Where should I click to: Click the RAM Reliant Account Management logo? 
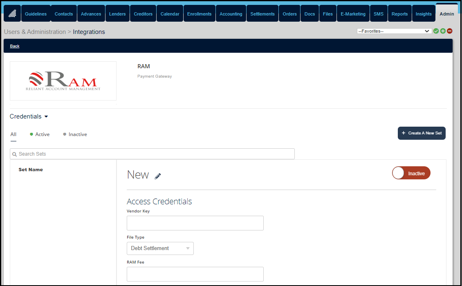pyautogui.click(x=63, y=81)
